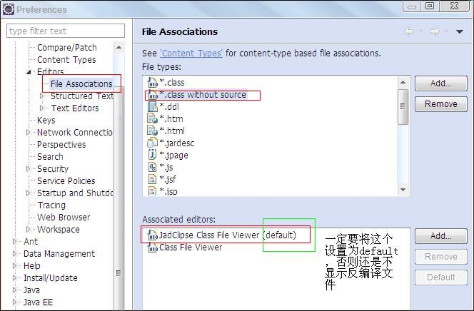This screenshot has height=311, width=474.
Task: Click the back navigation arrow icon
Action: pos(409,31)
